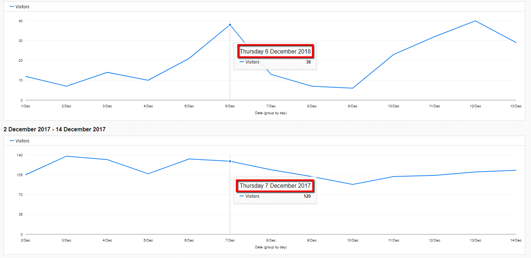Toggle the Visitors legend in the 2017 chart
The width and height of the screenshot is (531, 258).
20,141
